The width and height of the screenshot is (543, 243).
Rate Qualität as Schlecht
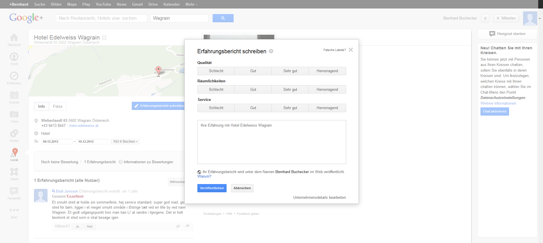216,71
